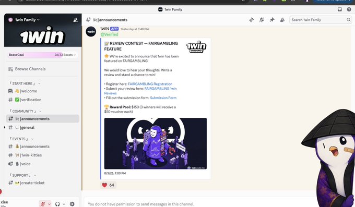The height and width of the screenshot is (207, 355).
Task: Click the embed footer date 8/3/26, 7:00 PM
Action: (115, 173)
